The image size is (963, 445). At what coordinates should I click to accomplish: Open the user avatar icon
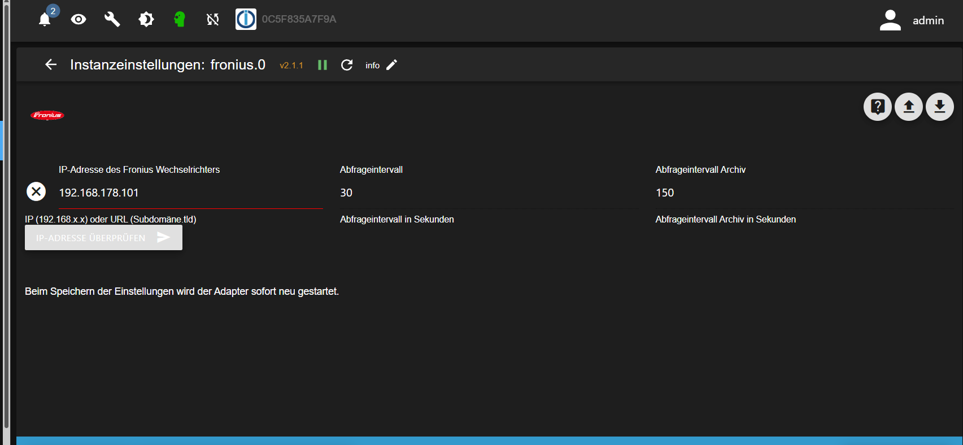point(890,20)
